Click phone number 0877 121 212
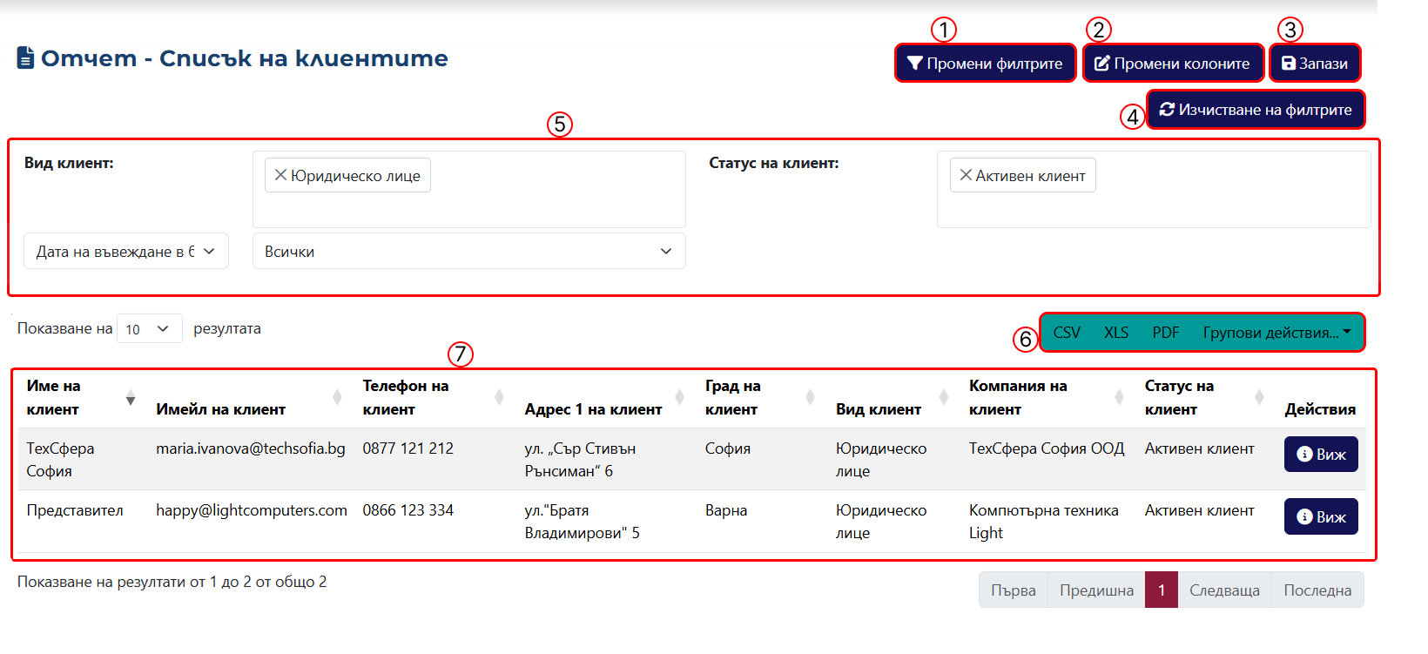The height and width of the screenshot is (654, 1428). pyautogui.click(x=408, y=448)
